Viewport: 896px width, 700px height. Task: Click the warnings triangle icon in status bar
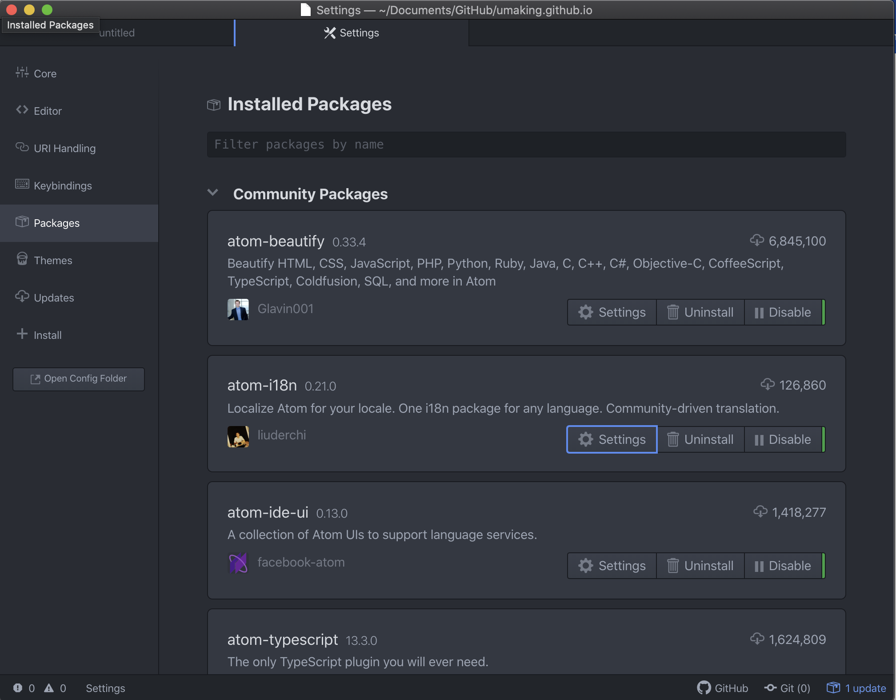49,688
